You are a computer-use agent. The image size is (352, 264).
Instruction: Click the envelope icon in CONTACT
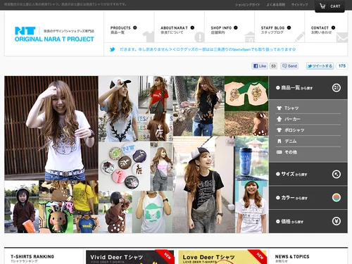click(341, 37)
